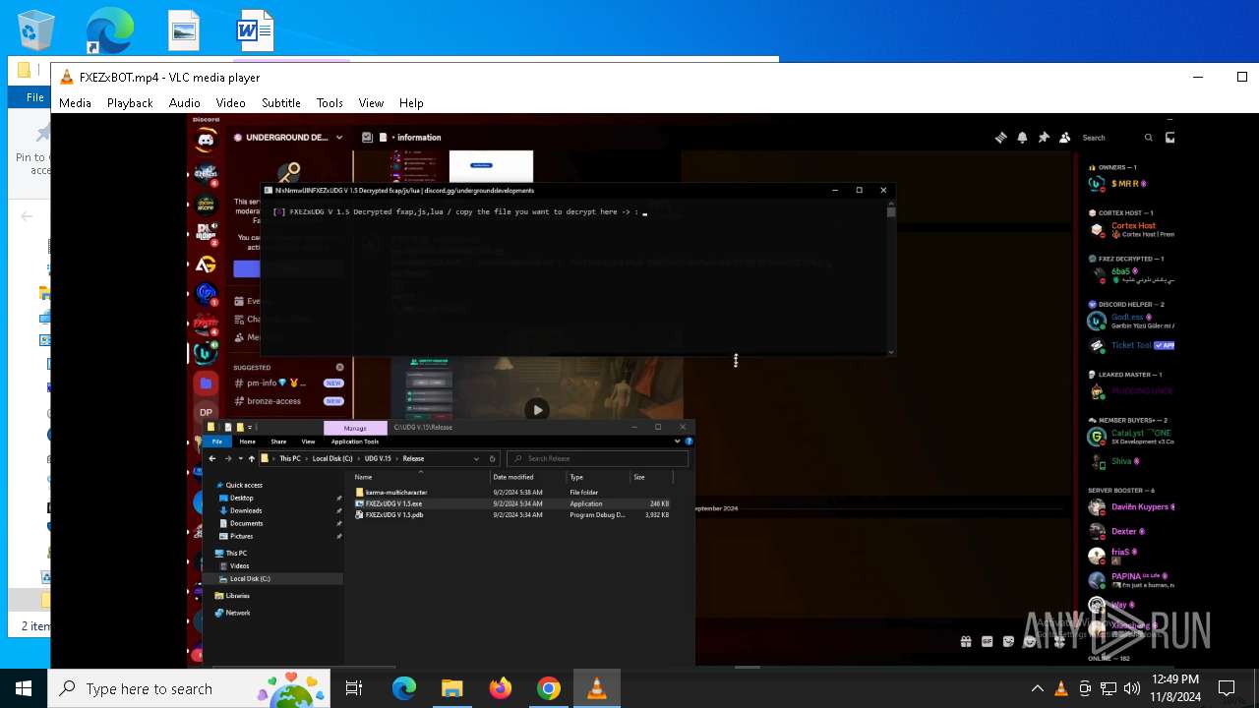Open the Playback menu in VLC
This screenshot has height=708, width=1259.
click(130, 103)
